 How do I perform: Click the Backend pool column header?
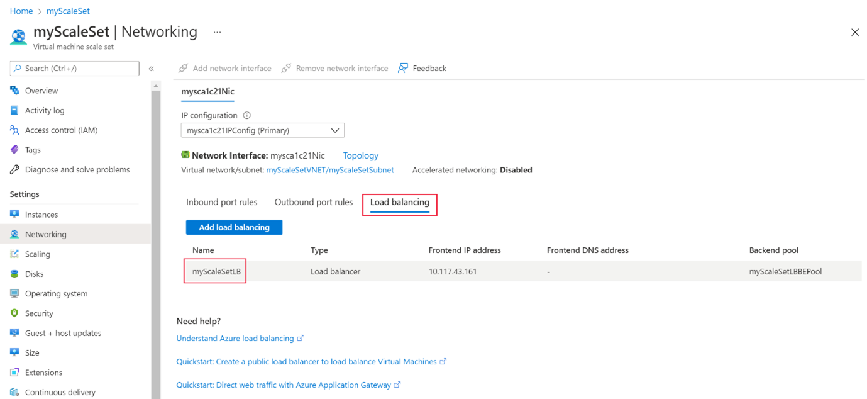click(774, 250)
